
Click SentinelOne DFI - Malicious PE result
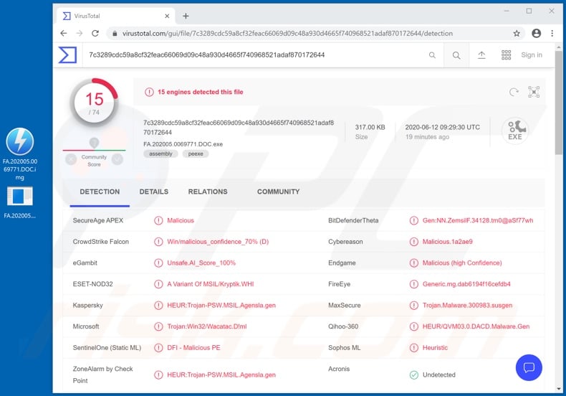193,348
